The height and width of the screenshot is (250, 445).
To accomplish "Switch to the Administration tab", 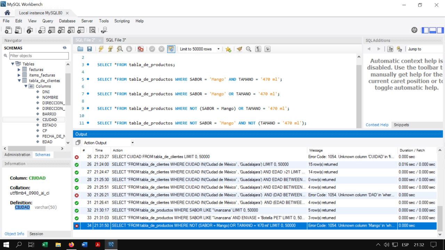I will 17,155.
